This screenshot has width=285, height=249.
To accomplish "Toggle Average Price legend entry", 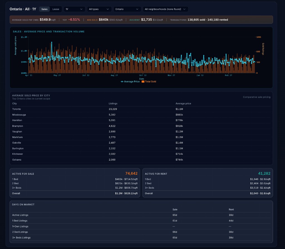I will (x=130, y=82).
